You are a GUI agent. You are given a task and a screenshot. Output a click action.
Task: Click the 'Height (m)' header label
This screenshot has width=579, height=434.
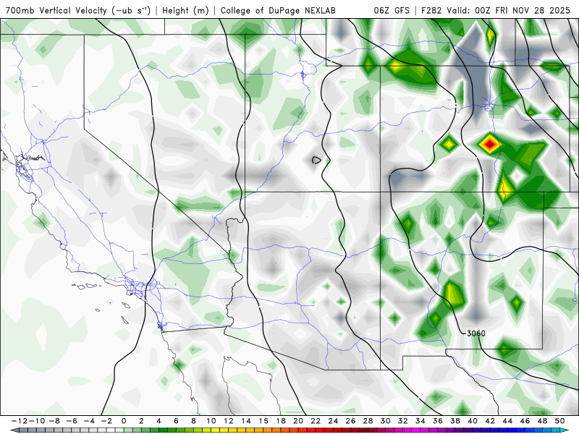coord(185,10)
